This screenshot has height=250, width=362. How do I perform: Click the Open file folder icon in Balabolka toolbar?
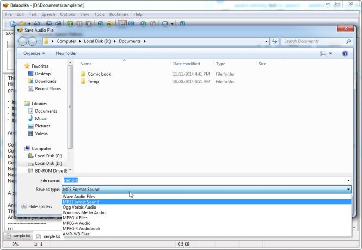point(23,23)
